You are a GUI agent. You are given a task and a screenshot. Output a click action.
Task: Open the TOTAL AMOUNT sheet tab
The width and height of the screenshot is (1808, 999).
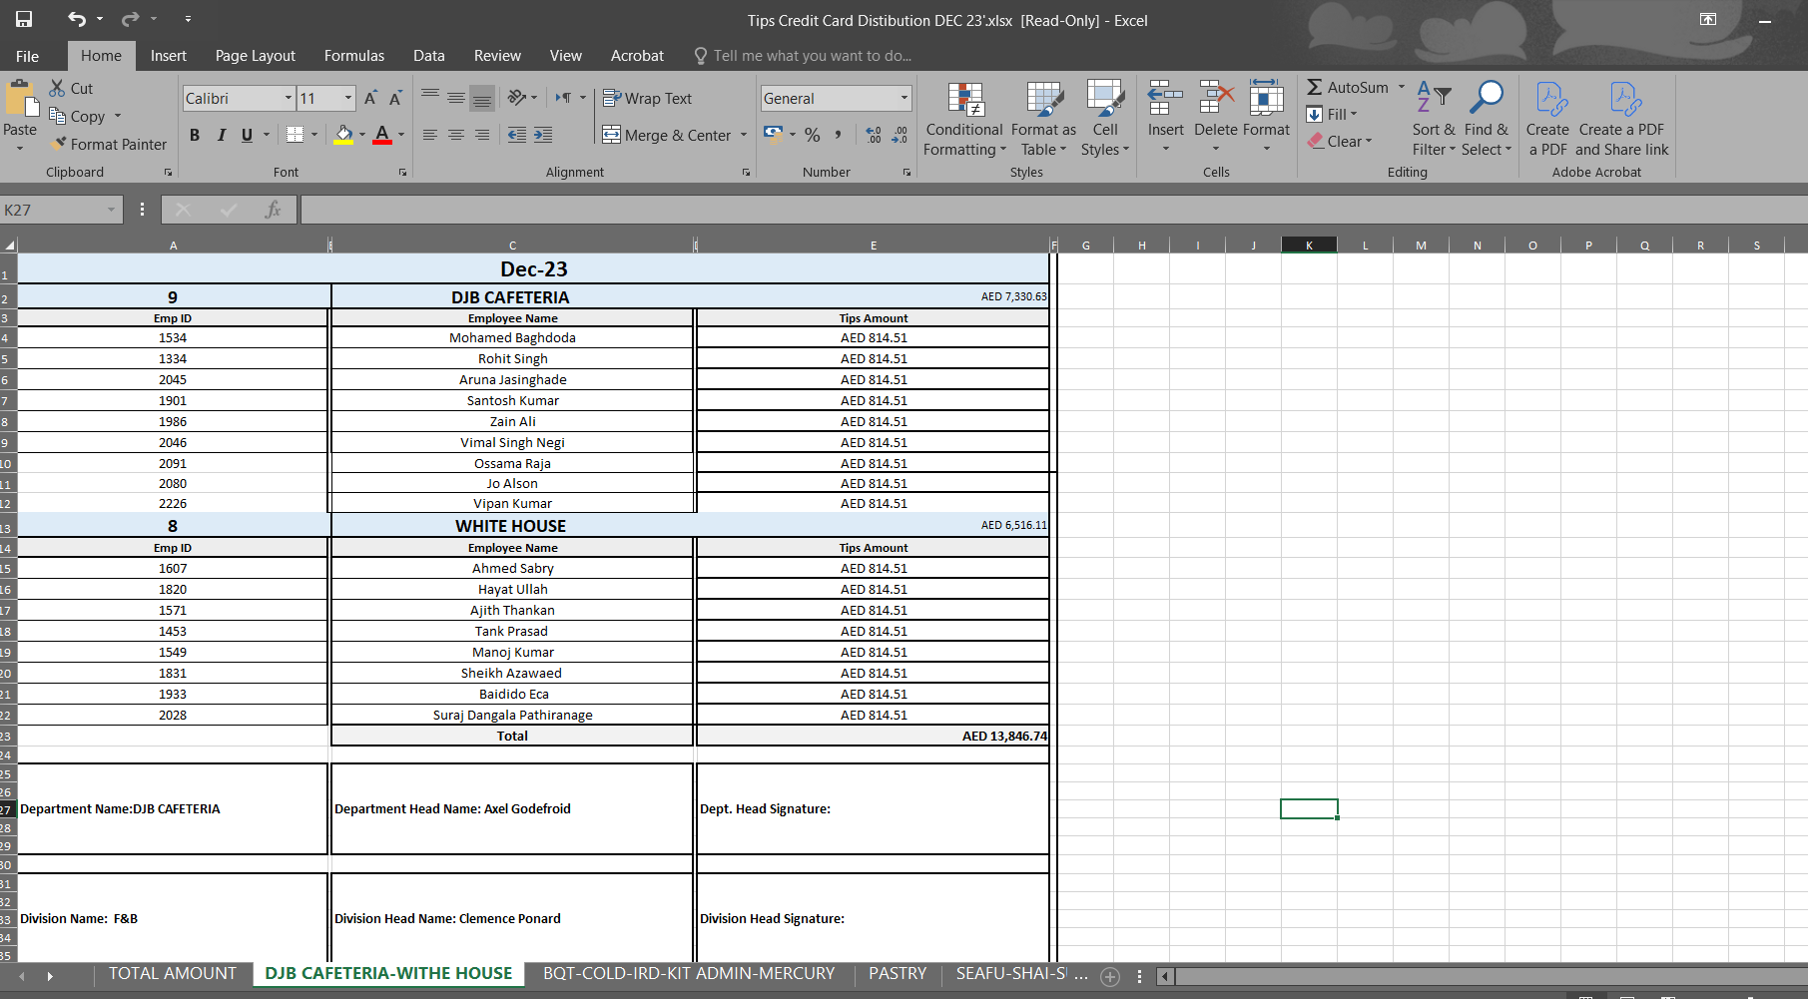click(x=173, y=973)
